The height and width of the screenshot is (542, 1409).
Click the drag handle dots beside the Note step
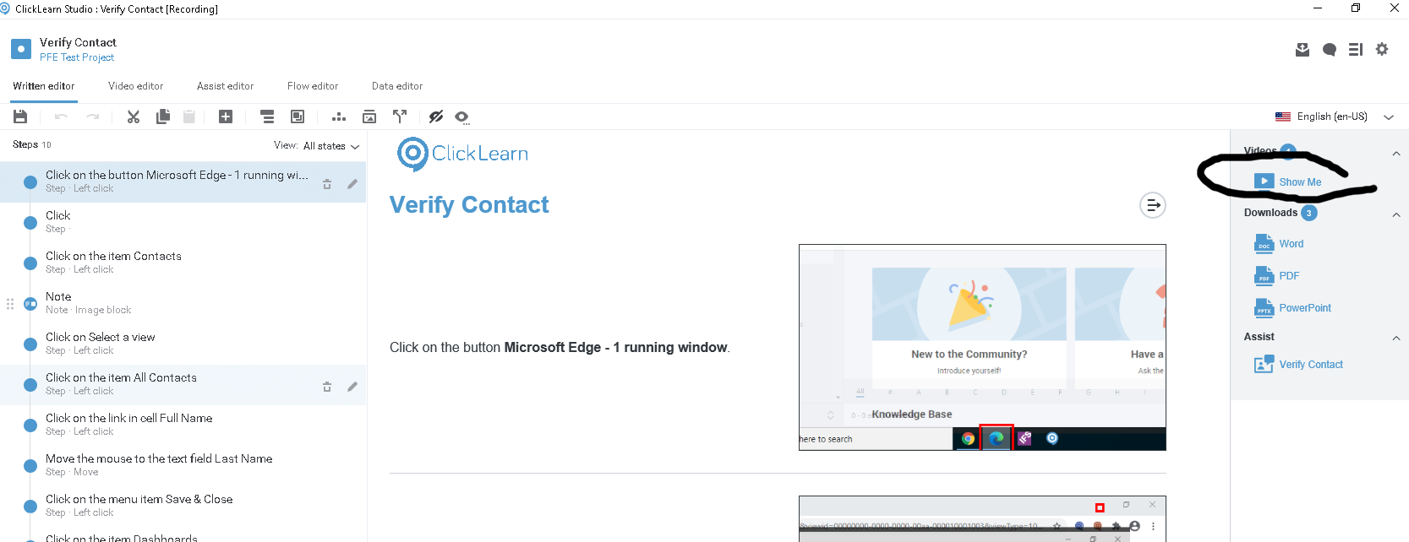tap(10, 304)
